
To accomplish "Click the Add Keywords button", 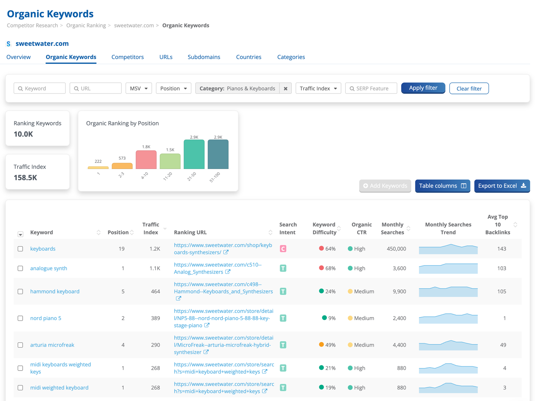I will [x=385, y=186].
